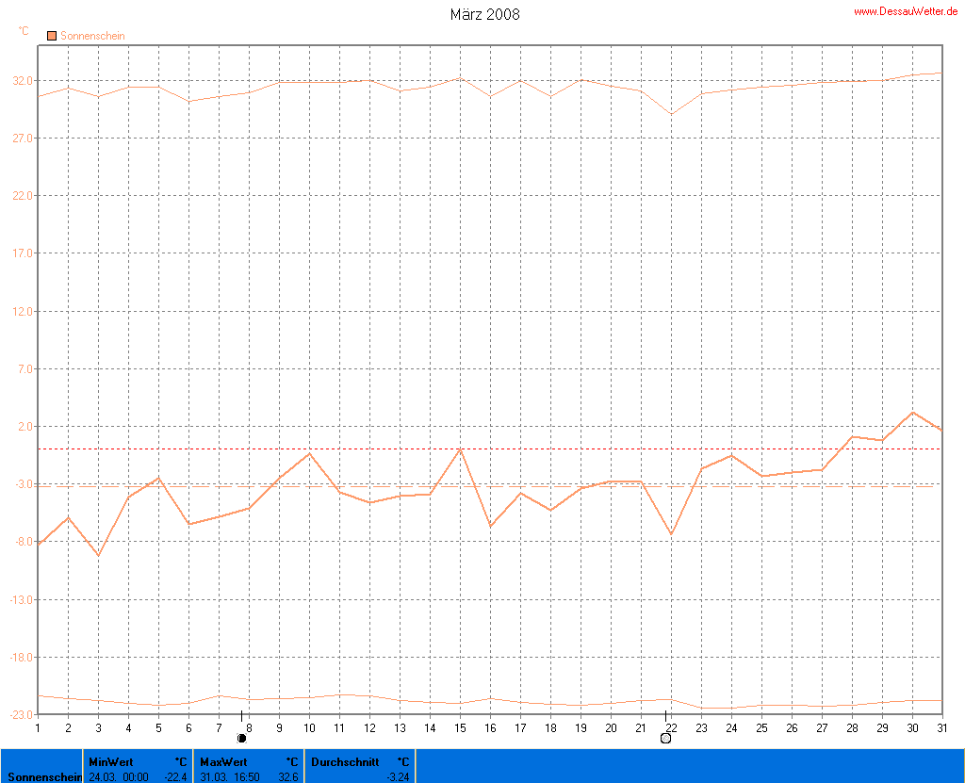Select the Sonnenschein legend label

(x=92, y=36)
